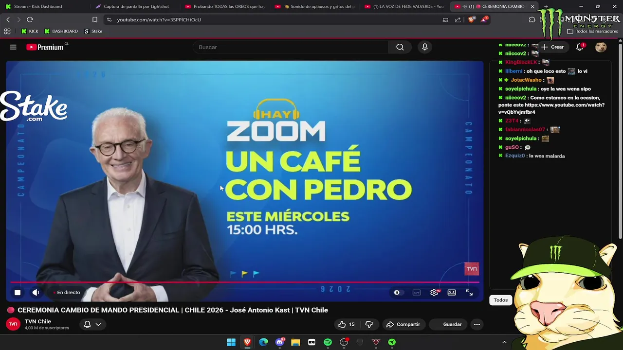This screenshot has width=623, height=350.
Task: Click the Brave Shields lion icon
Action: [471, 19]
